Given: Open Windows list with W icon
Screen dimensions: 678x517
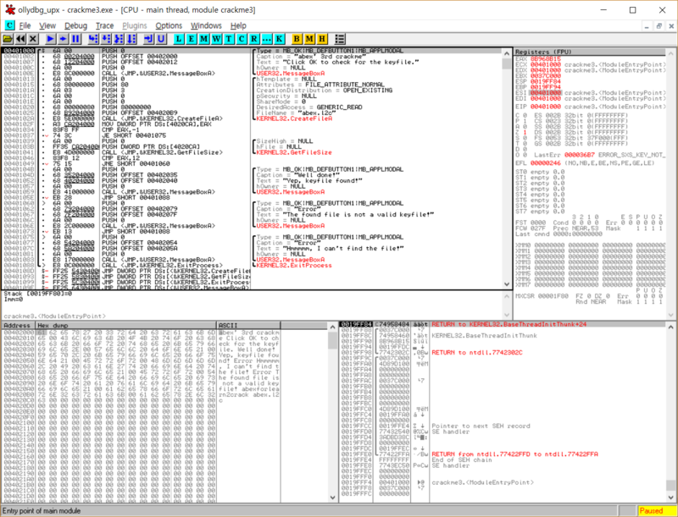Looking at the screenshot, I should point(216,39).
